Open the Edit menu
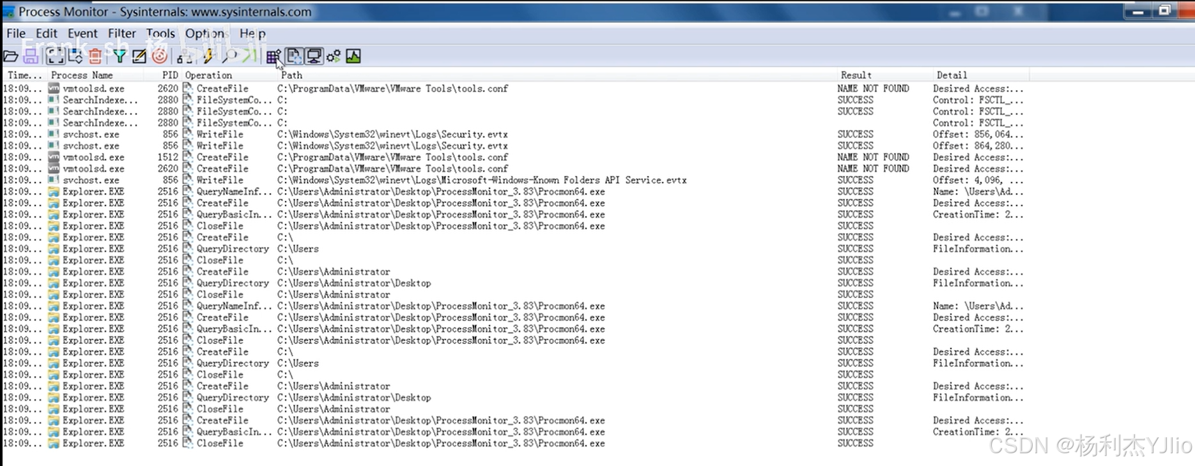This screenshot has width=1195, height=466. click(x=47, y=33)
